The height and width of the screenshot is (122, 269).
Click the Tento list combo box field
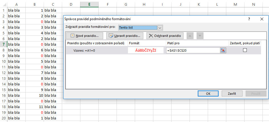138,28
